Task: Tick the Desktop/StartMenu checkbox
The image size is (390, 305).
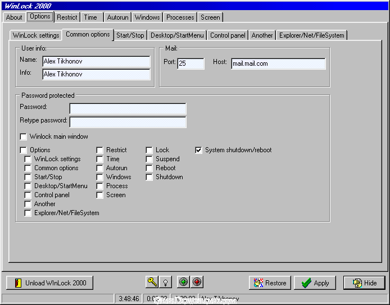Action: (28, 186)
